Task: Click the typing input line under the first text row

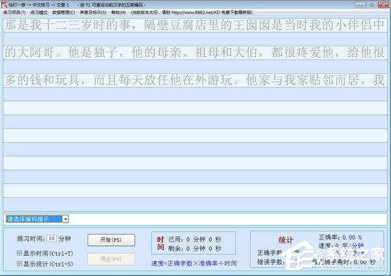Action: click(195, 39)
